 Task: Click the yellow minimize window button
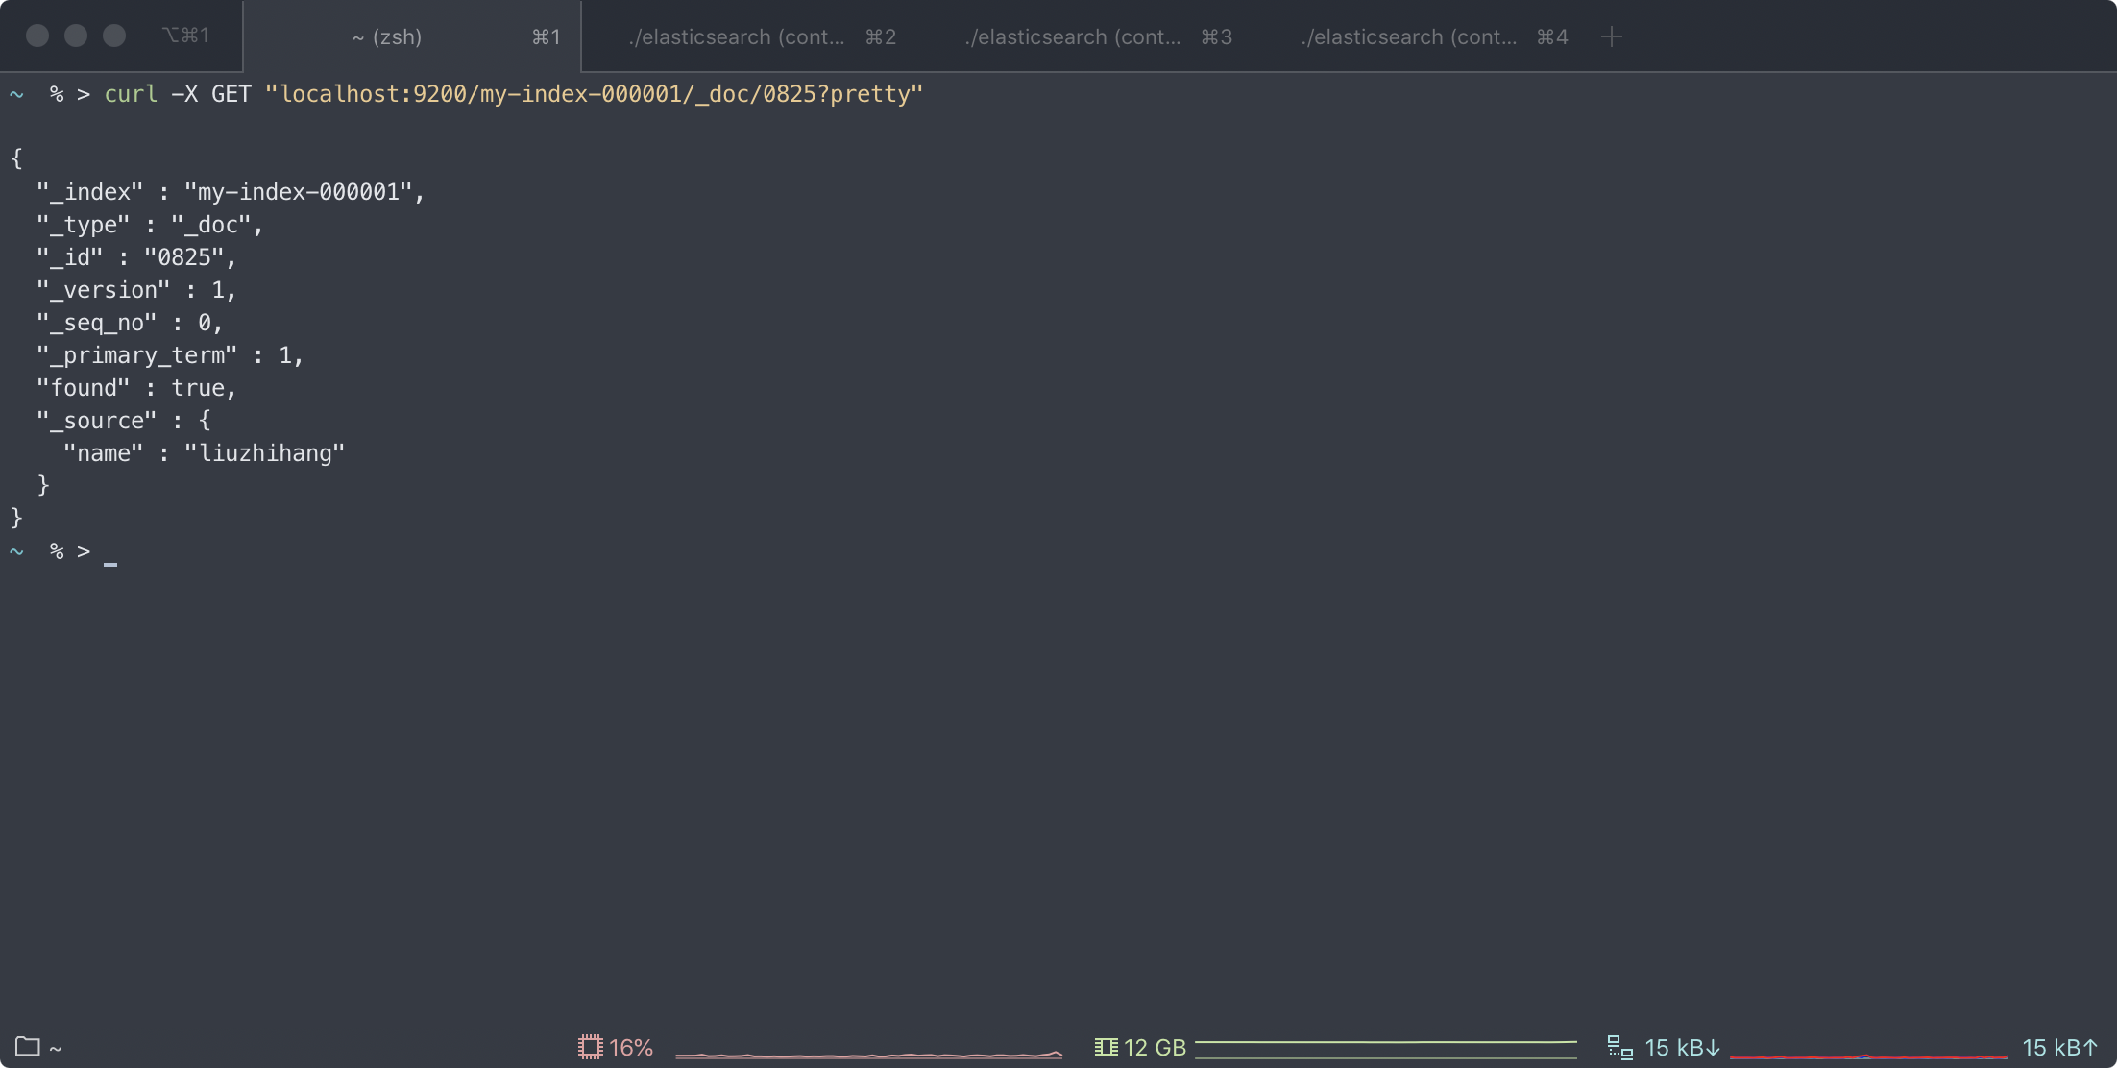click(76, 36)
